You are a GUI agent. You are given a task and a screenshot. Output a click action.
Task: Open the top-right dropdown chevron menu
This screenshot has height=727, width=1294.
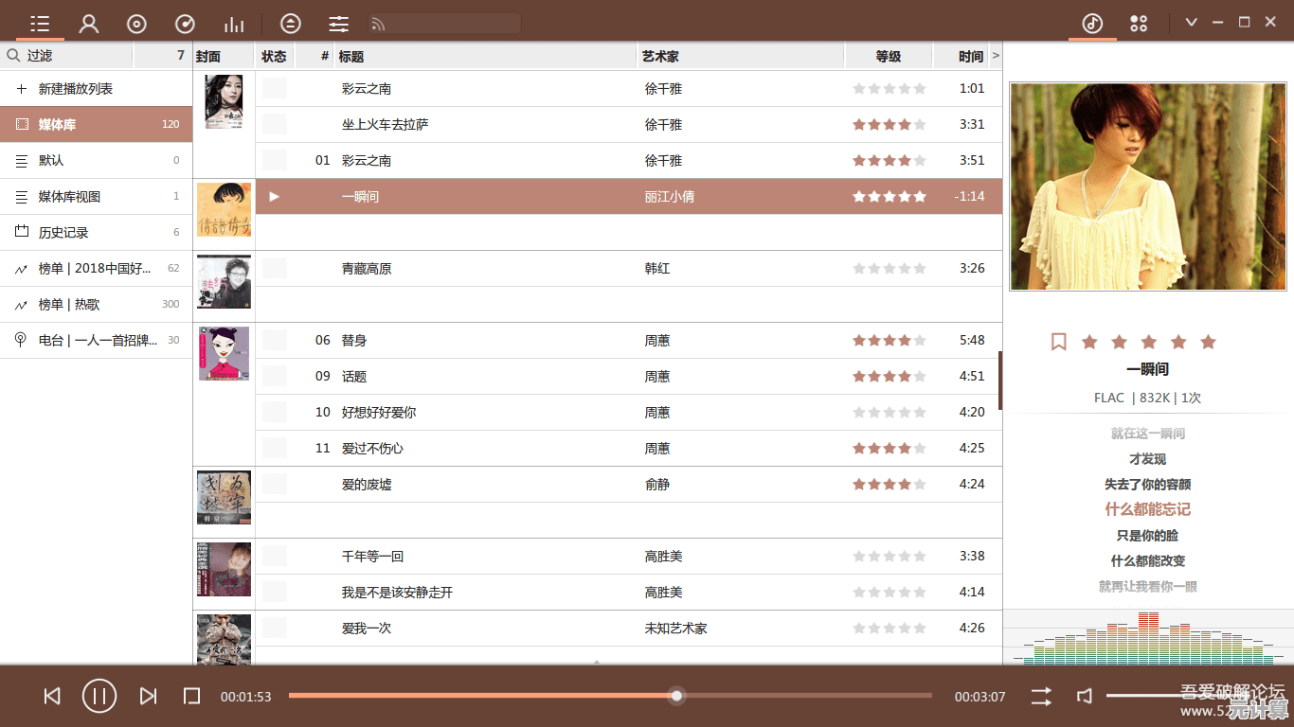coord(1191,23)
